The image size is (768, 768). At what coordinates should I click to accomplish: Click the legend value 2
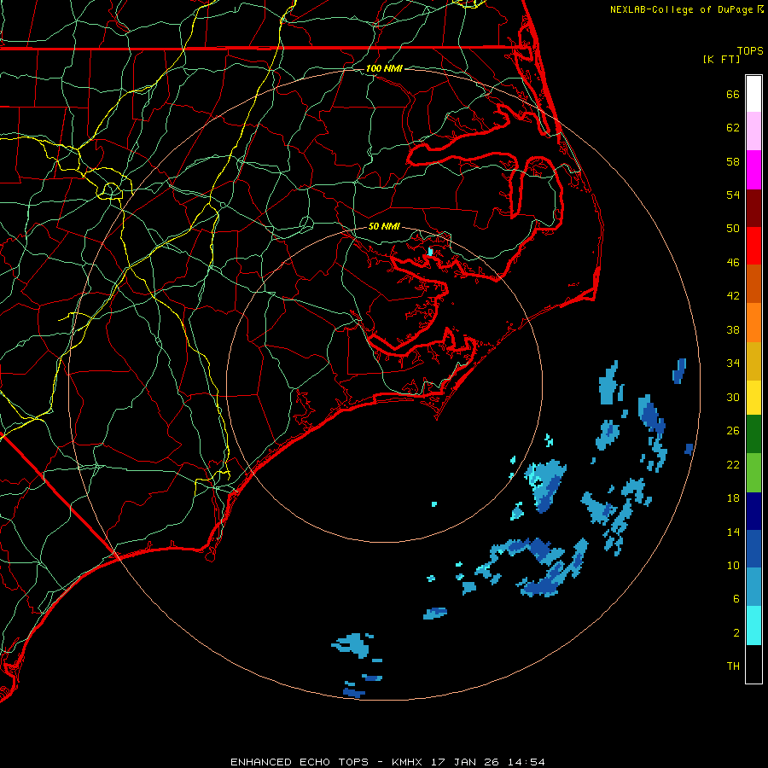736,633
